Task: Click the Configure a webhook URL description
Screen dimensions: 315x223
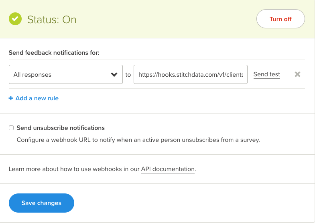Action: click(x=138, y=140)
